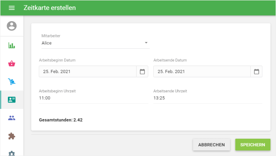Open calendar picker for Arbeitsende Datum

click(x=256, y=72)
